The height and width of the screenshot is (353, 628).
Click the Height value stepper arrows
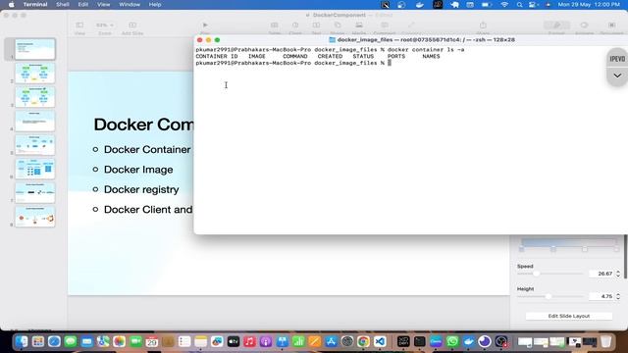618,296
